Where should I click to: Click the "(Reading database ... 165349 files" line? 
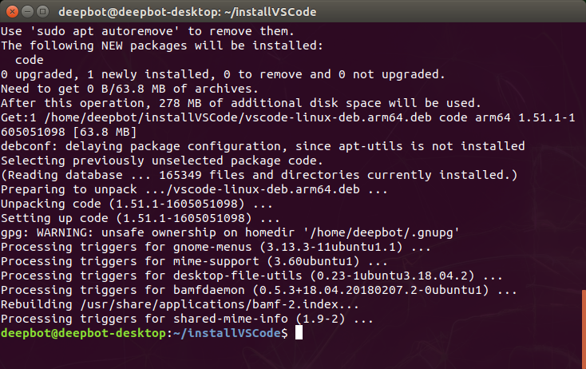(259, 175)
